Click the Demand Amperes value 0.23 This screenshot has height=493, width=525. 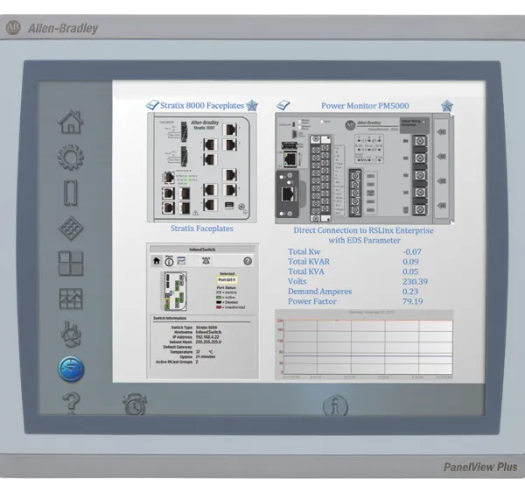tap(410, 292)
